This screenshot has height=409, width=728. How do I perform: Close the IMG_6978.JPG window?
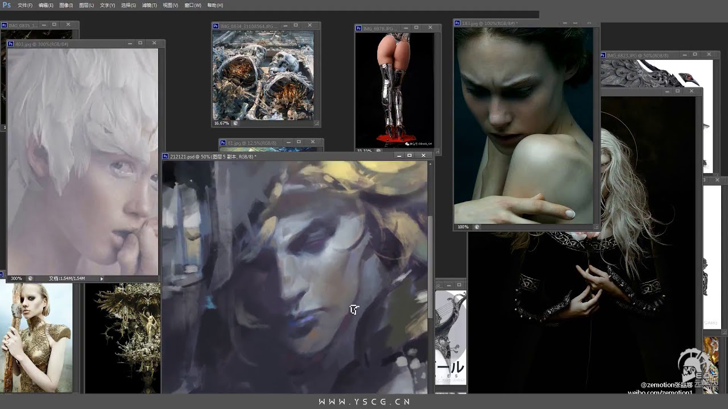pyautogui.click(x=431, y=27)
